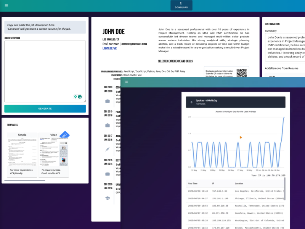Click the TEMPLATES panel heading

[12, 125]
